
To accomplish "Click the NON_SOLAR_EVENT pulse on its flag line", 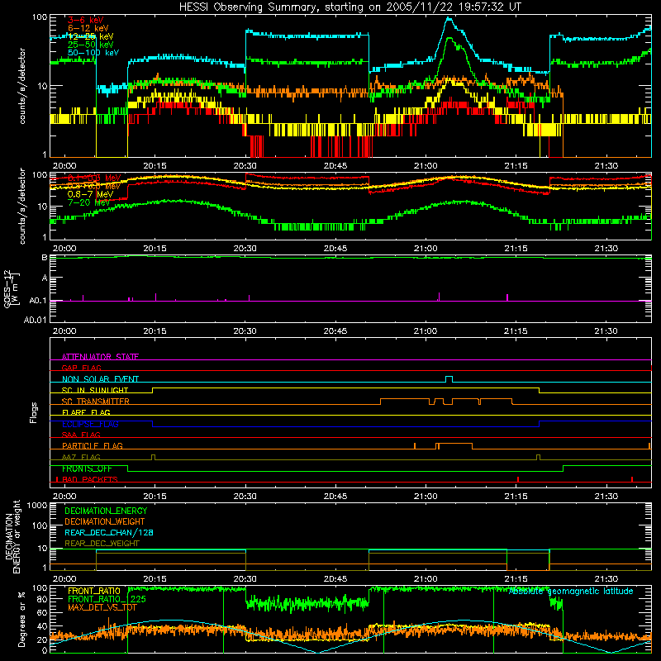I will pyautogui.click(x=449, y=379).
